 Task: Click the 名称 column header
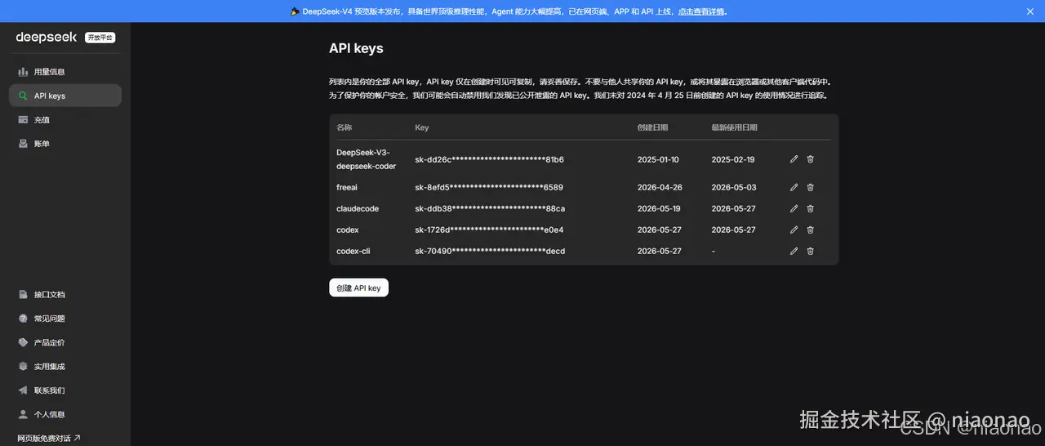345,127
